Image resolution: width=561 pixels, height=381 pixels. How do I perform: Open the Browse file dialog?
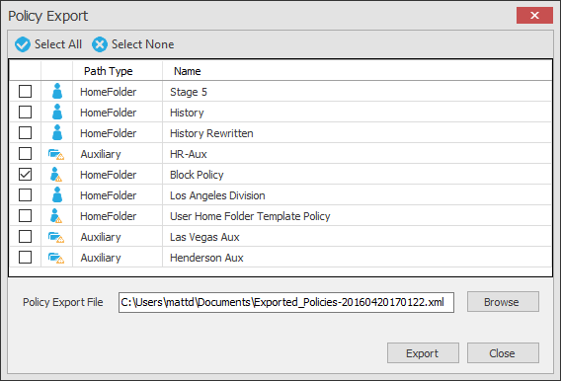pos(503,302)
